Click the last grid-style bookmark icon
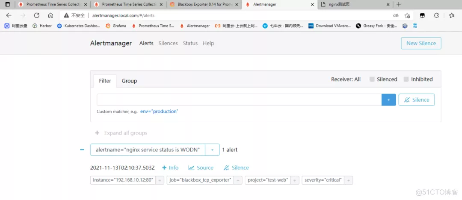This screenshot has width=462, height=200. click(415, 26)
